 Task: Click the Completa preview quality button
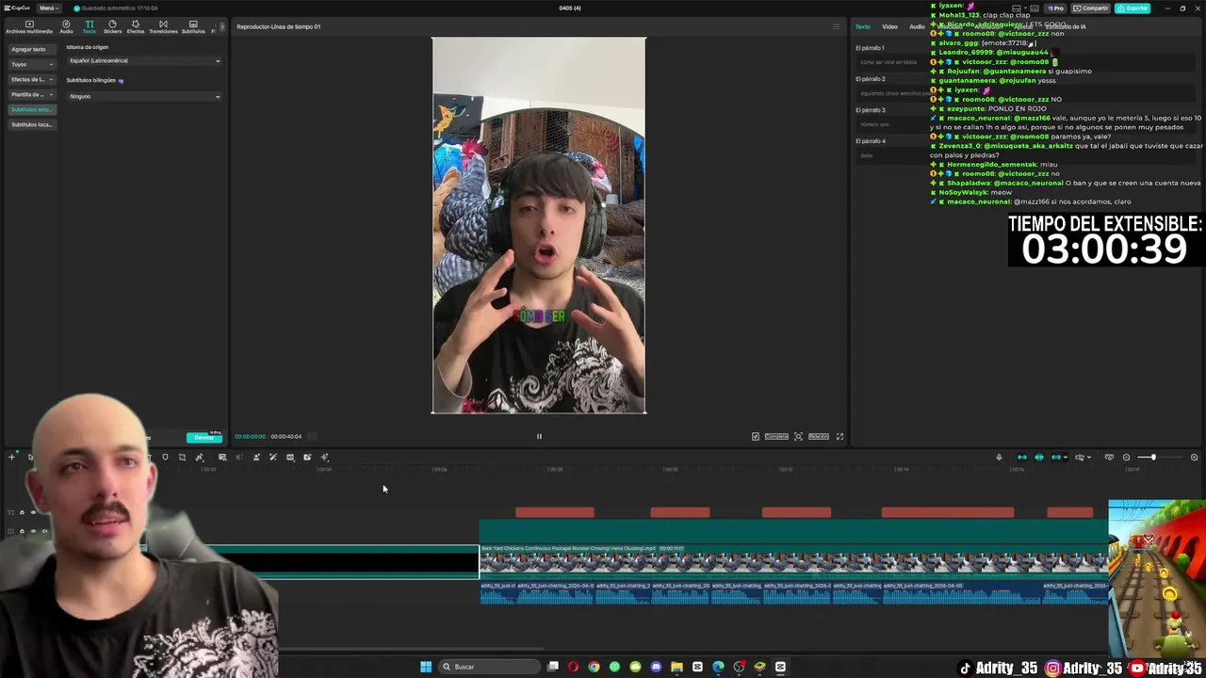(x=776, y=436)
